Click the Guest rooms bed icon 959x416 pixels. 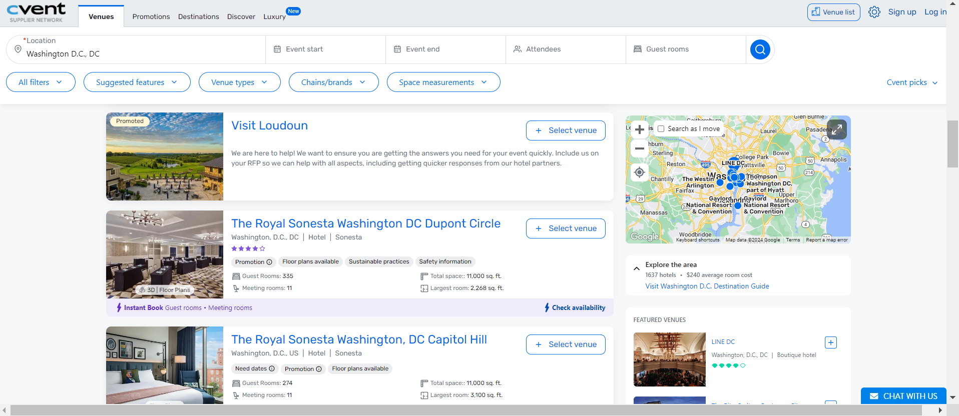(638, 49)
